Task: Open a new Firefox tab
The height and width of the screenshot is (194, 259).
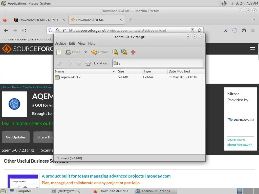Action: (x=130, y=20)
